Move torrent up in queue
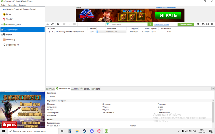This screenshot has height=134, width=215. 81,24
